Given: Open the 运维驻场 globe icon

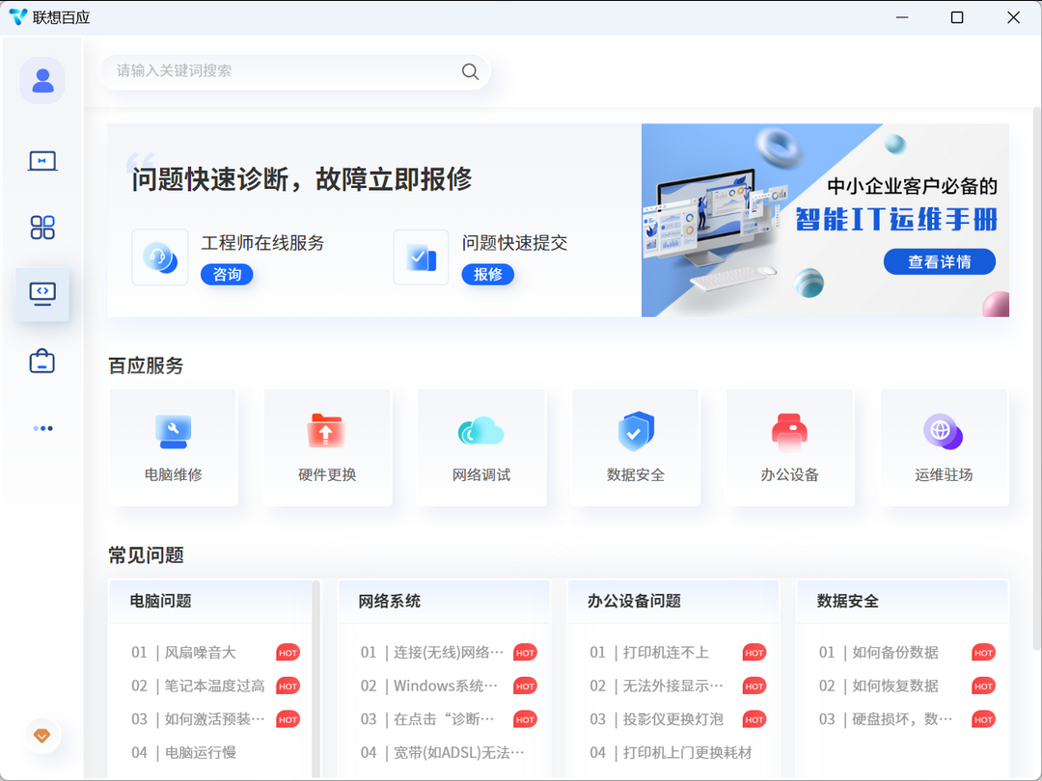Looking at the screenshot, I should [x=943, y=432].
